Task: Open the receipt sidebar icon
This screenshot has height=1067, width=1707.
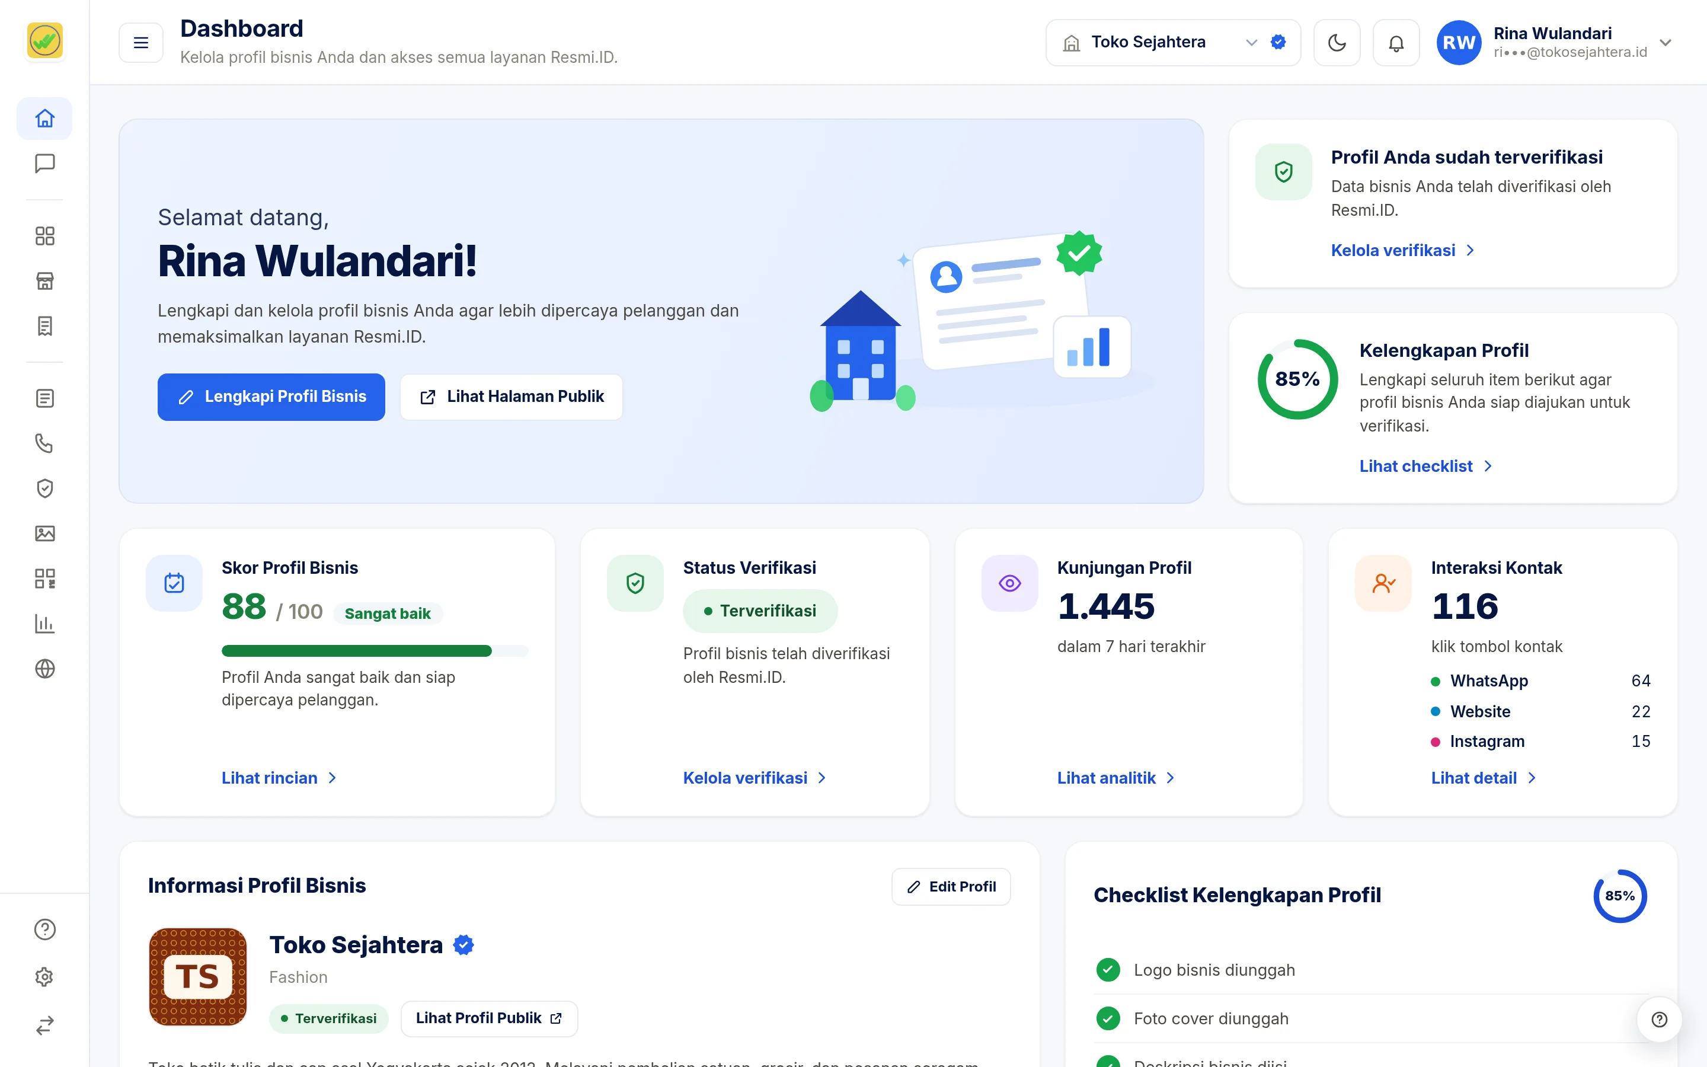Action: click(x=44, y=326)
